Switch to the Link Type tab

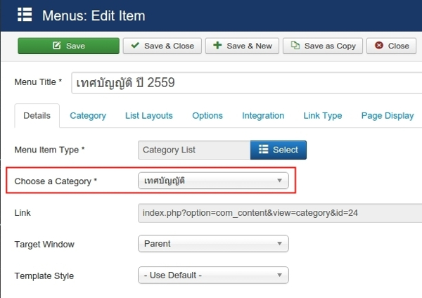coord(323,116)
